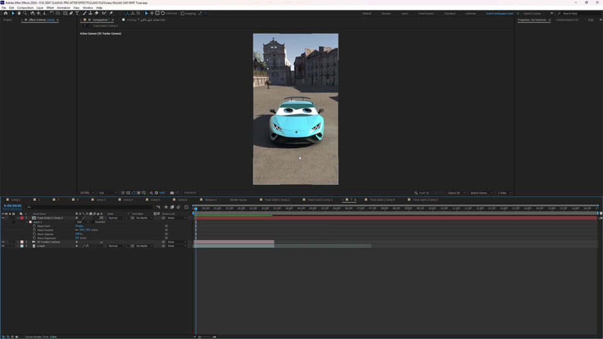This screenshot has height=339, width=603.
Task: Hide the Track Solid 1 Comp 3 layer
Action: pos(3,218)
